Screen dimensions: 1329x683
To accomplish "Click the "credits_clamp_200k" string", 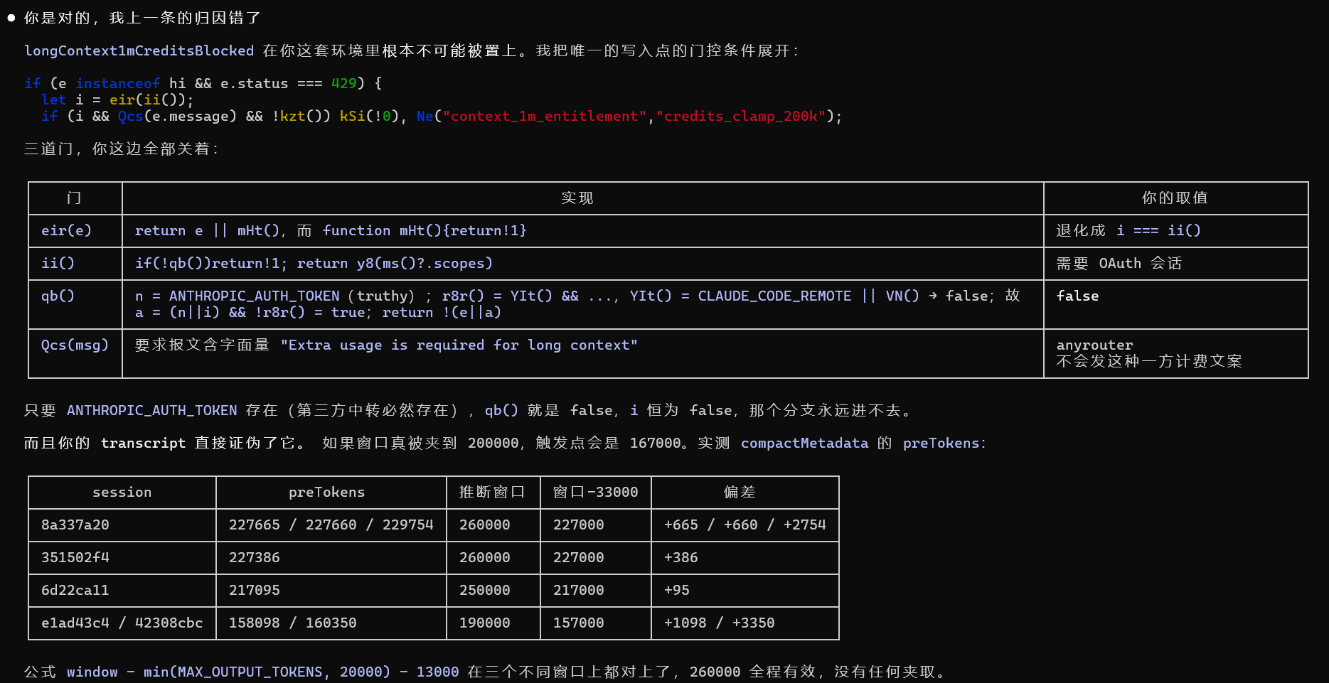I will 740,116.
